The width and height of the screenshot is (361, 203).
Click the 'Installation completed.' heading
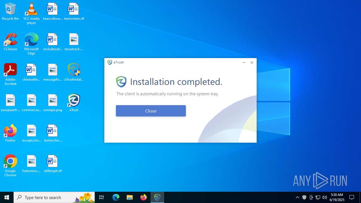coord(176,82)
